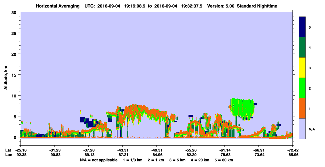Click latitude value -37.28
This screenshot has width=325, height=167.
pyautogui.click(x=88, y=150)
